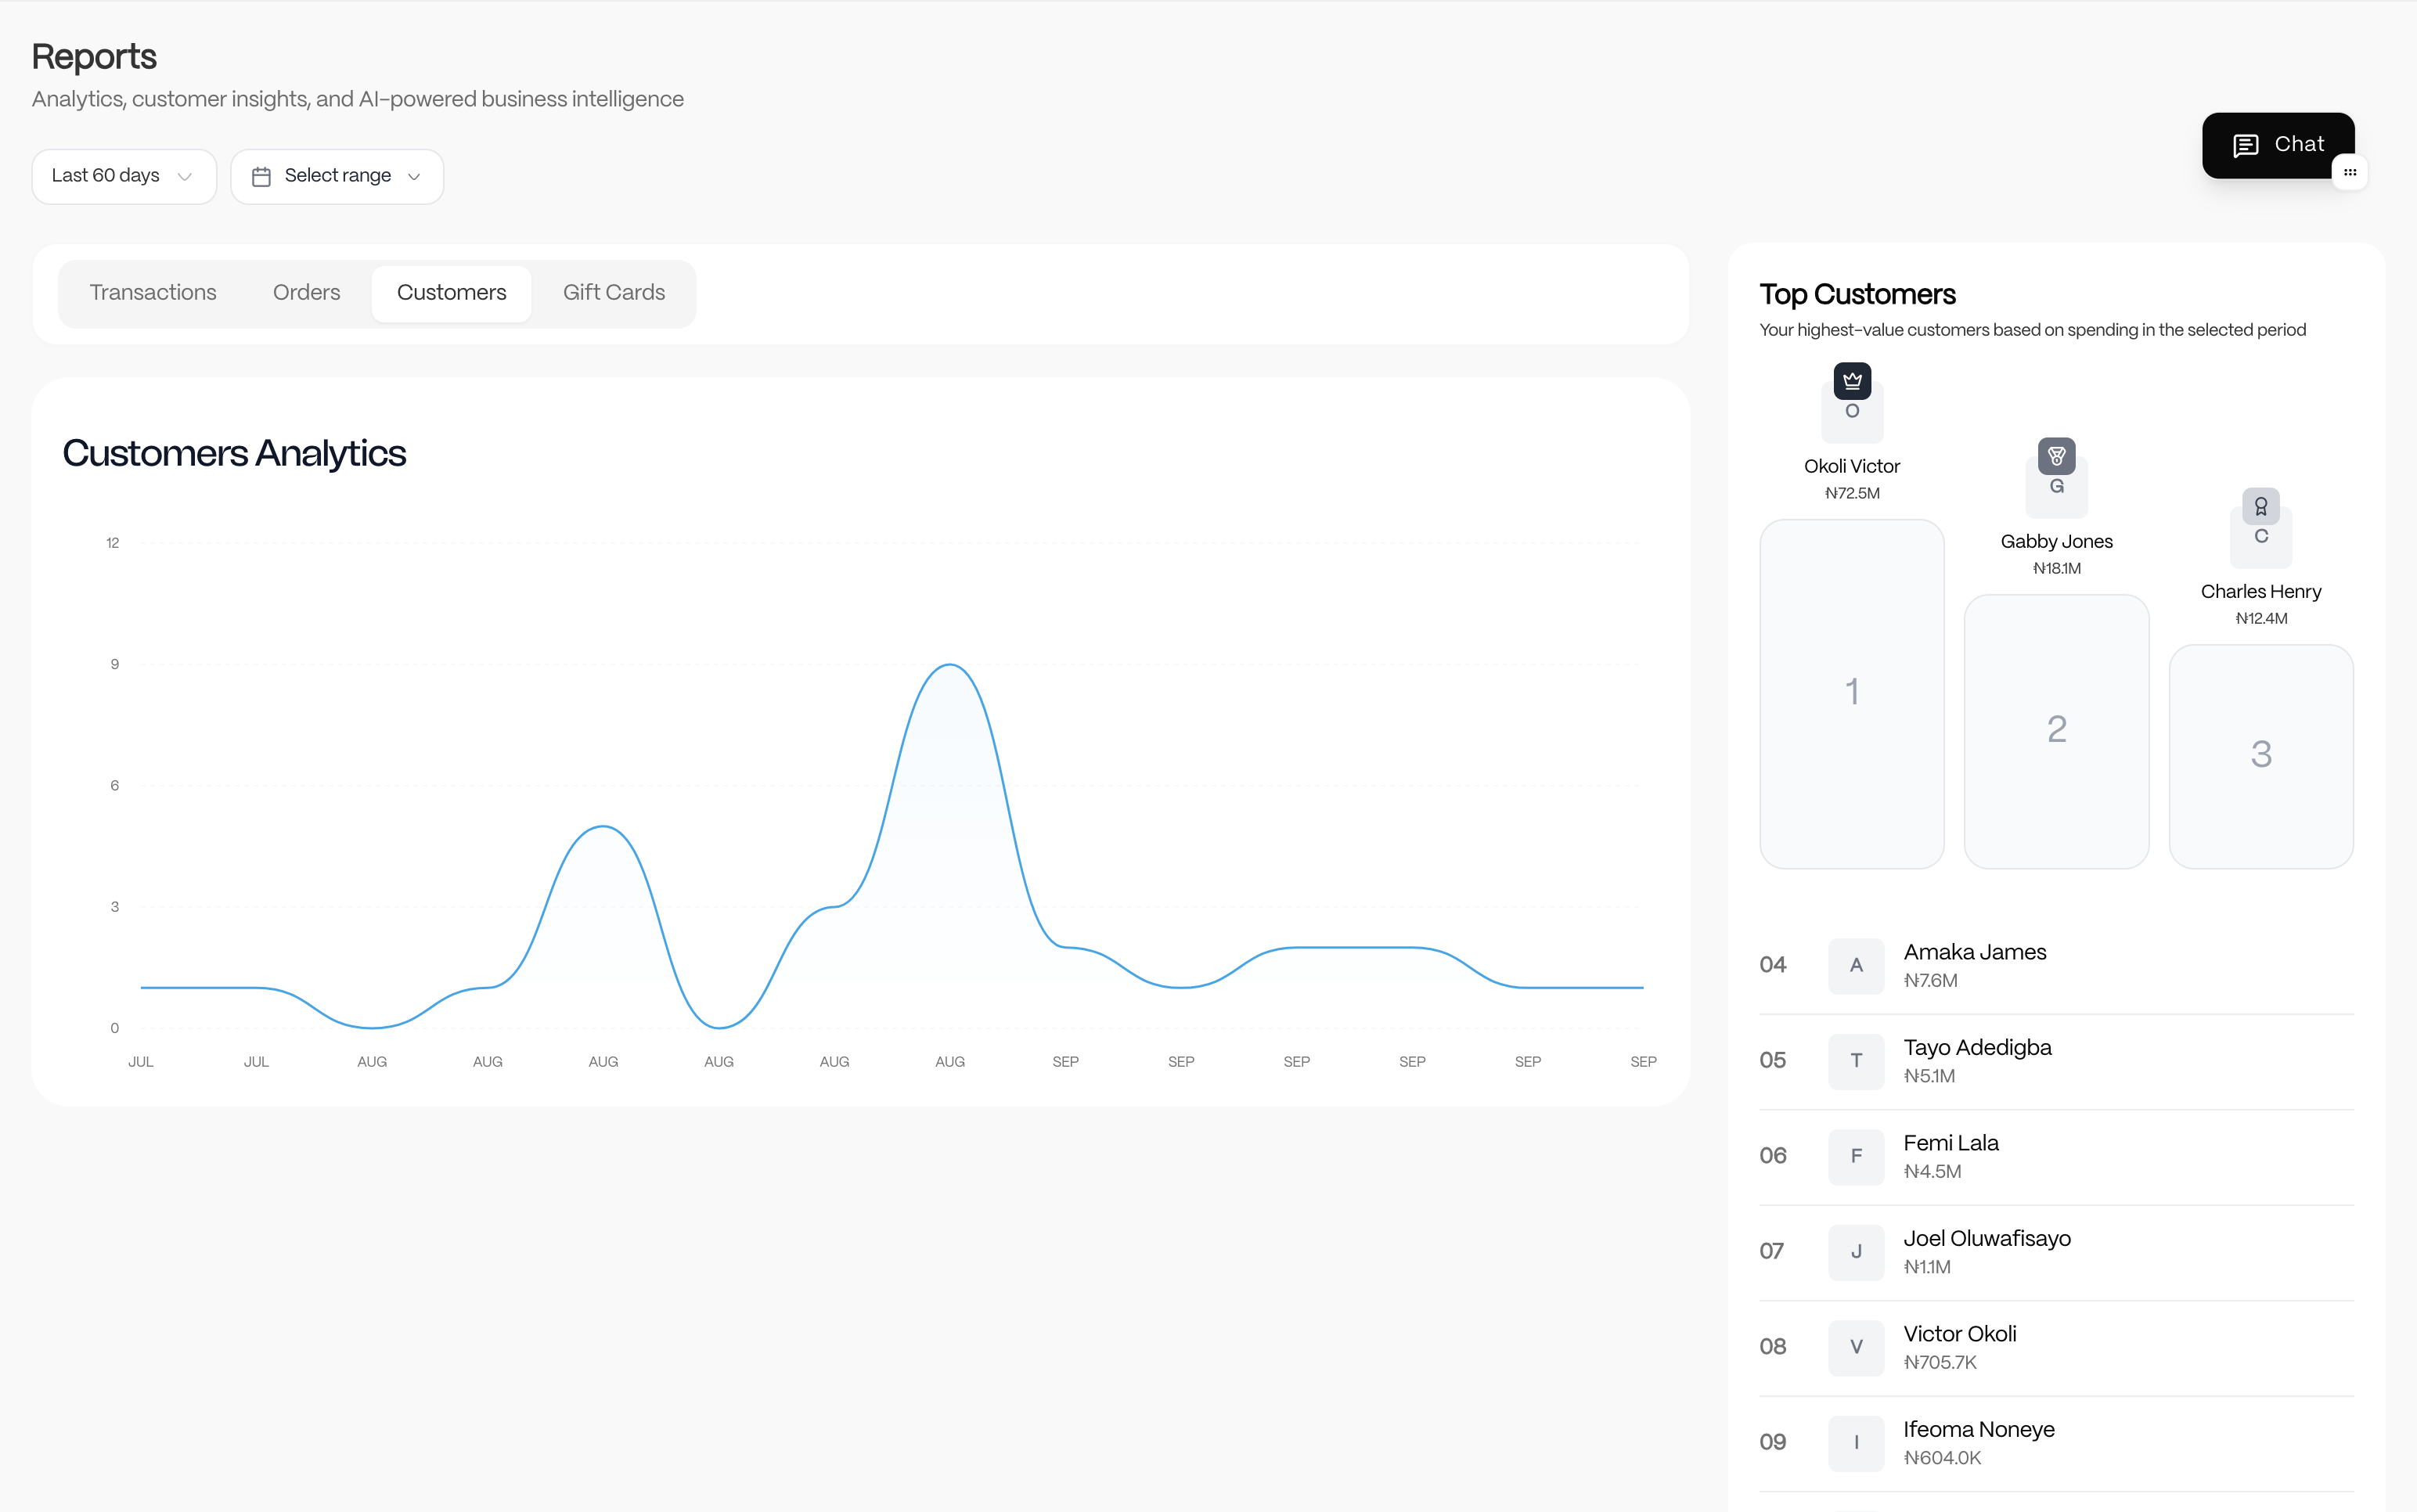
Task: Select the Tayo Adedigba row name
Action: (x=1977, y=1047)
